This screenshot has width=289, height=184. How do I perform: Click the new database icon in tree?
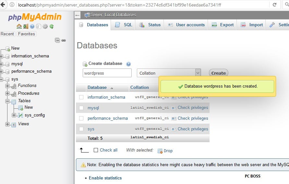[x=7, y=49]
